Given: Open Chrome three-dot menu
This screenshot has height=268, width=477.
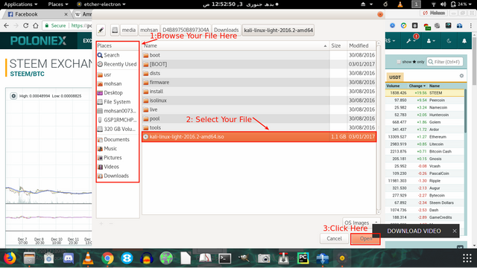Looking at the screenshot, I should pyautogui.click(x=470, y=26).
